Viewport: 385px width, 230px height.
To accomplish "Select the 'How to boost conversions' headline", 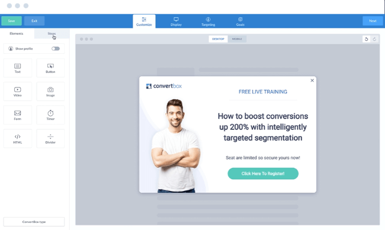I will pos(263,127).
